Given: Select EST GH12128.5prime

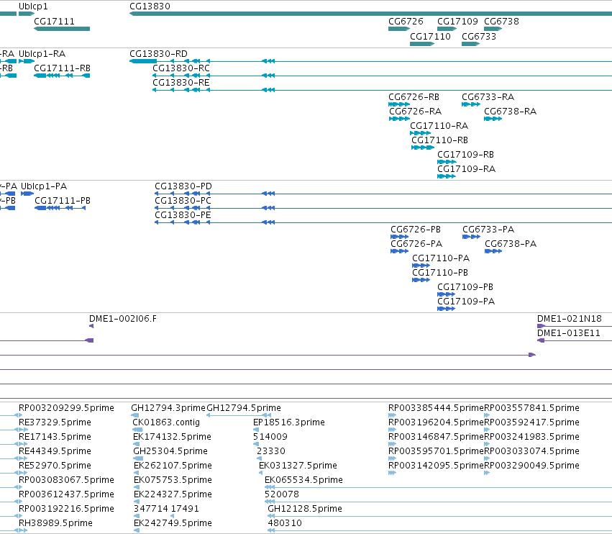Looking at the screenshot, I should coord(440,516).
